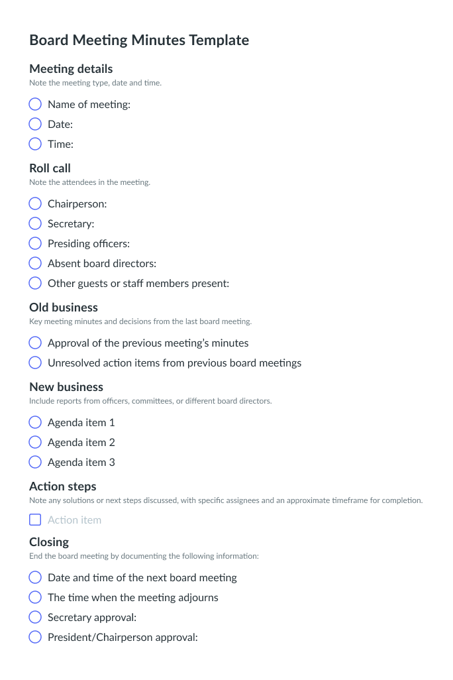
Task: Check the 'President/Chairperson approval:' circle
Action: coord(35,637)
